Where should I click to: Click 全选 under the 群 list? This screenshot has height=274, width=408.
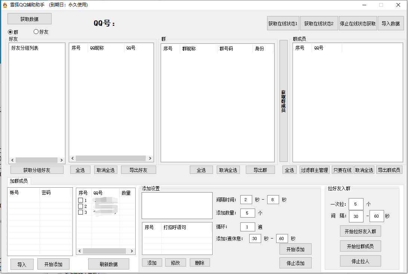click(201, 170)
